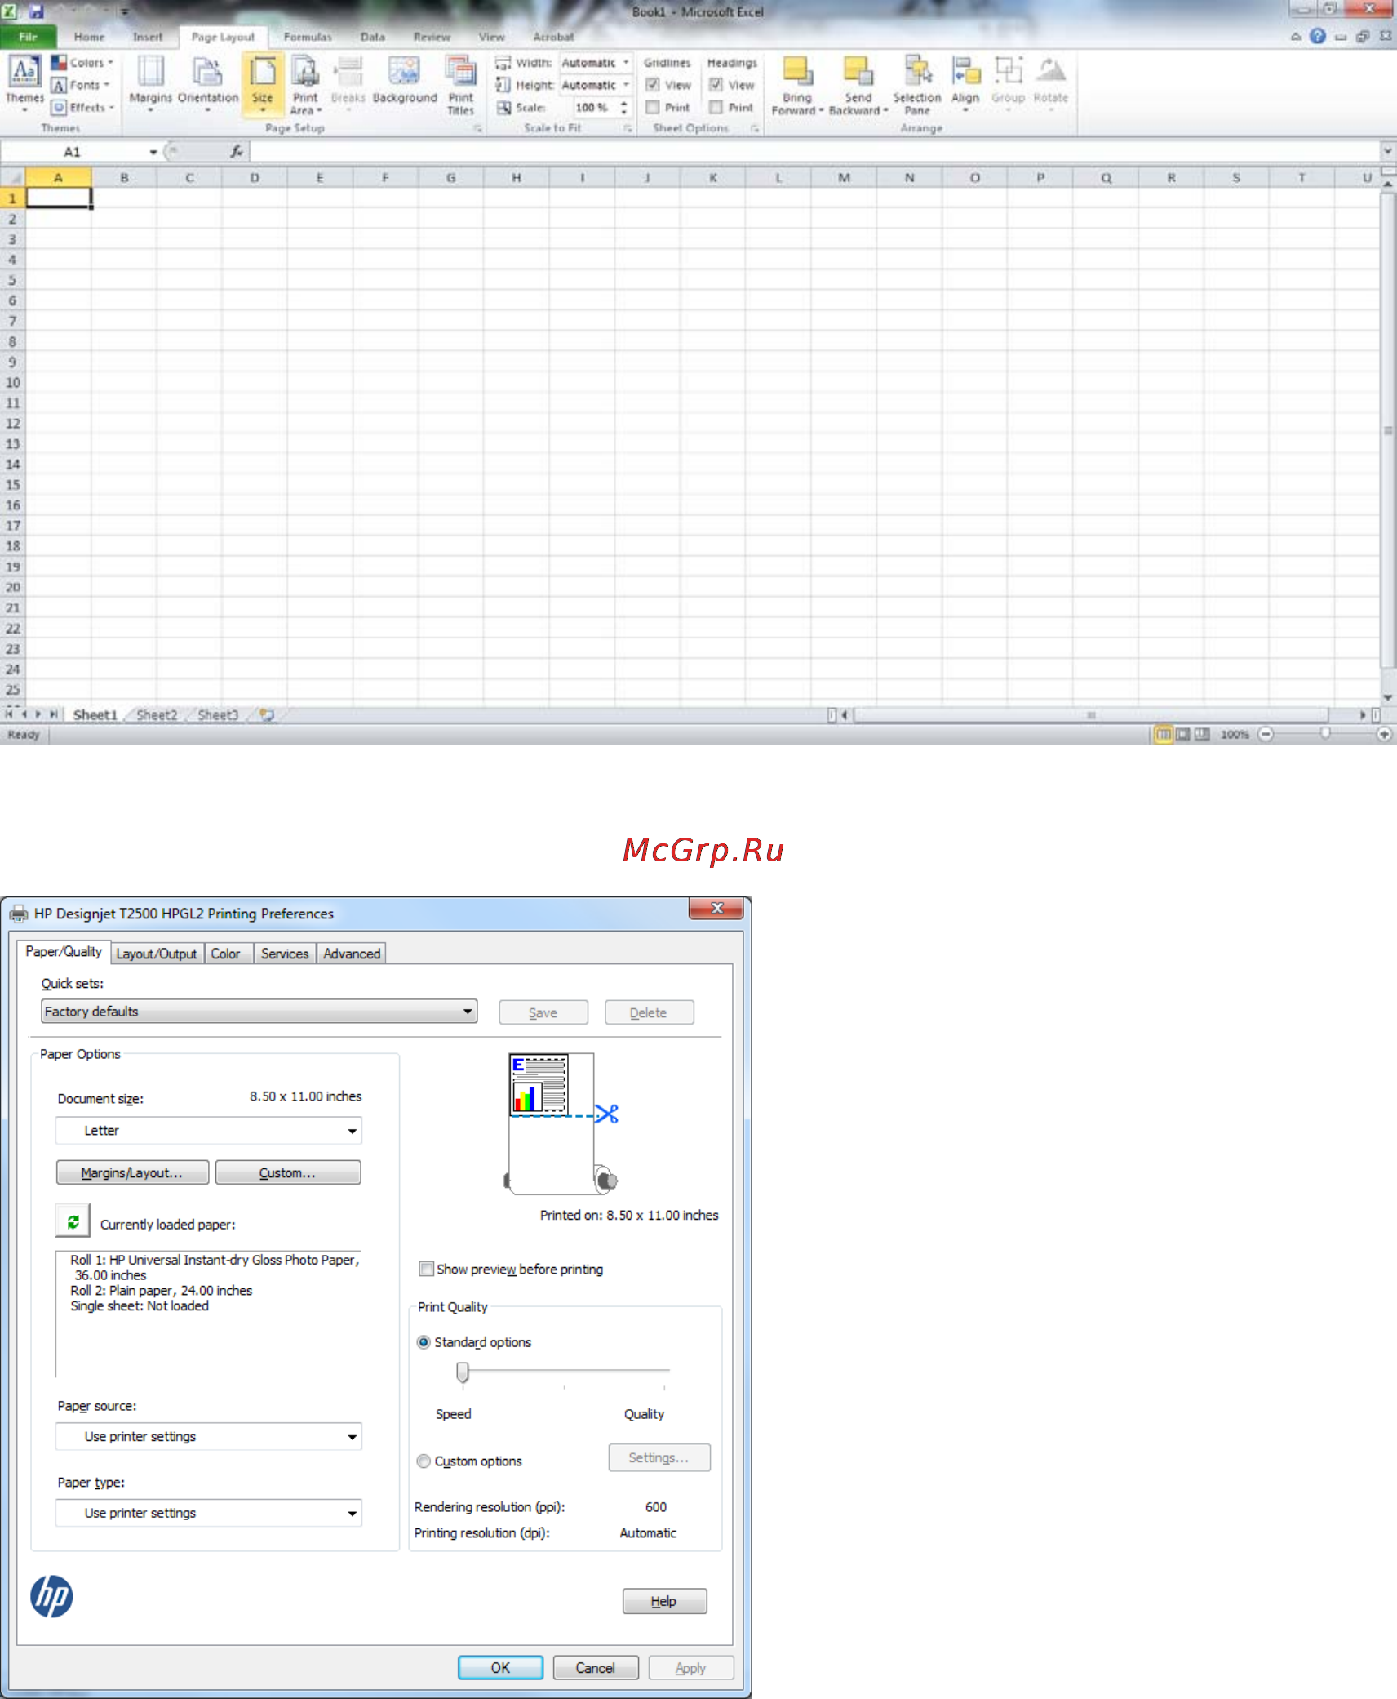The image size is (1397, 1699).
Task: Click the formula bar input field
Action: coord(814,151)
